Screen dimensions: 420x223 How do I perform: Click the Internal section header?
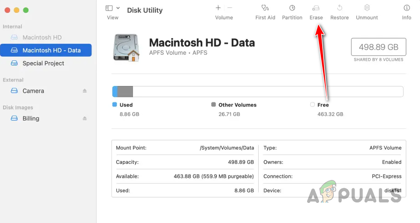click(12, 27)
